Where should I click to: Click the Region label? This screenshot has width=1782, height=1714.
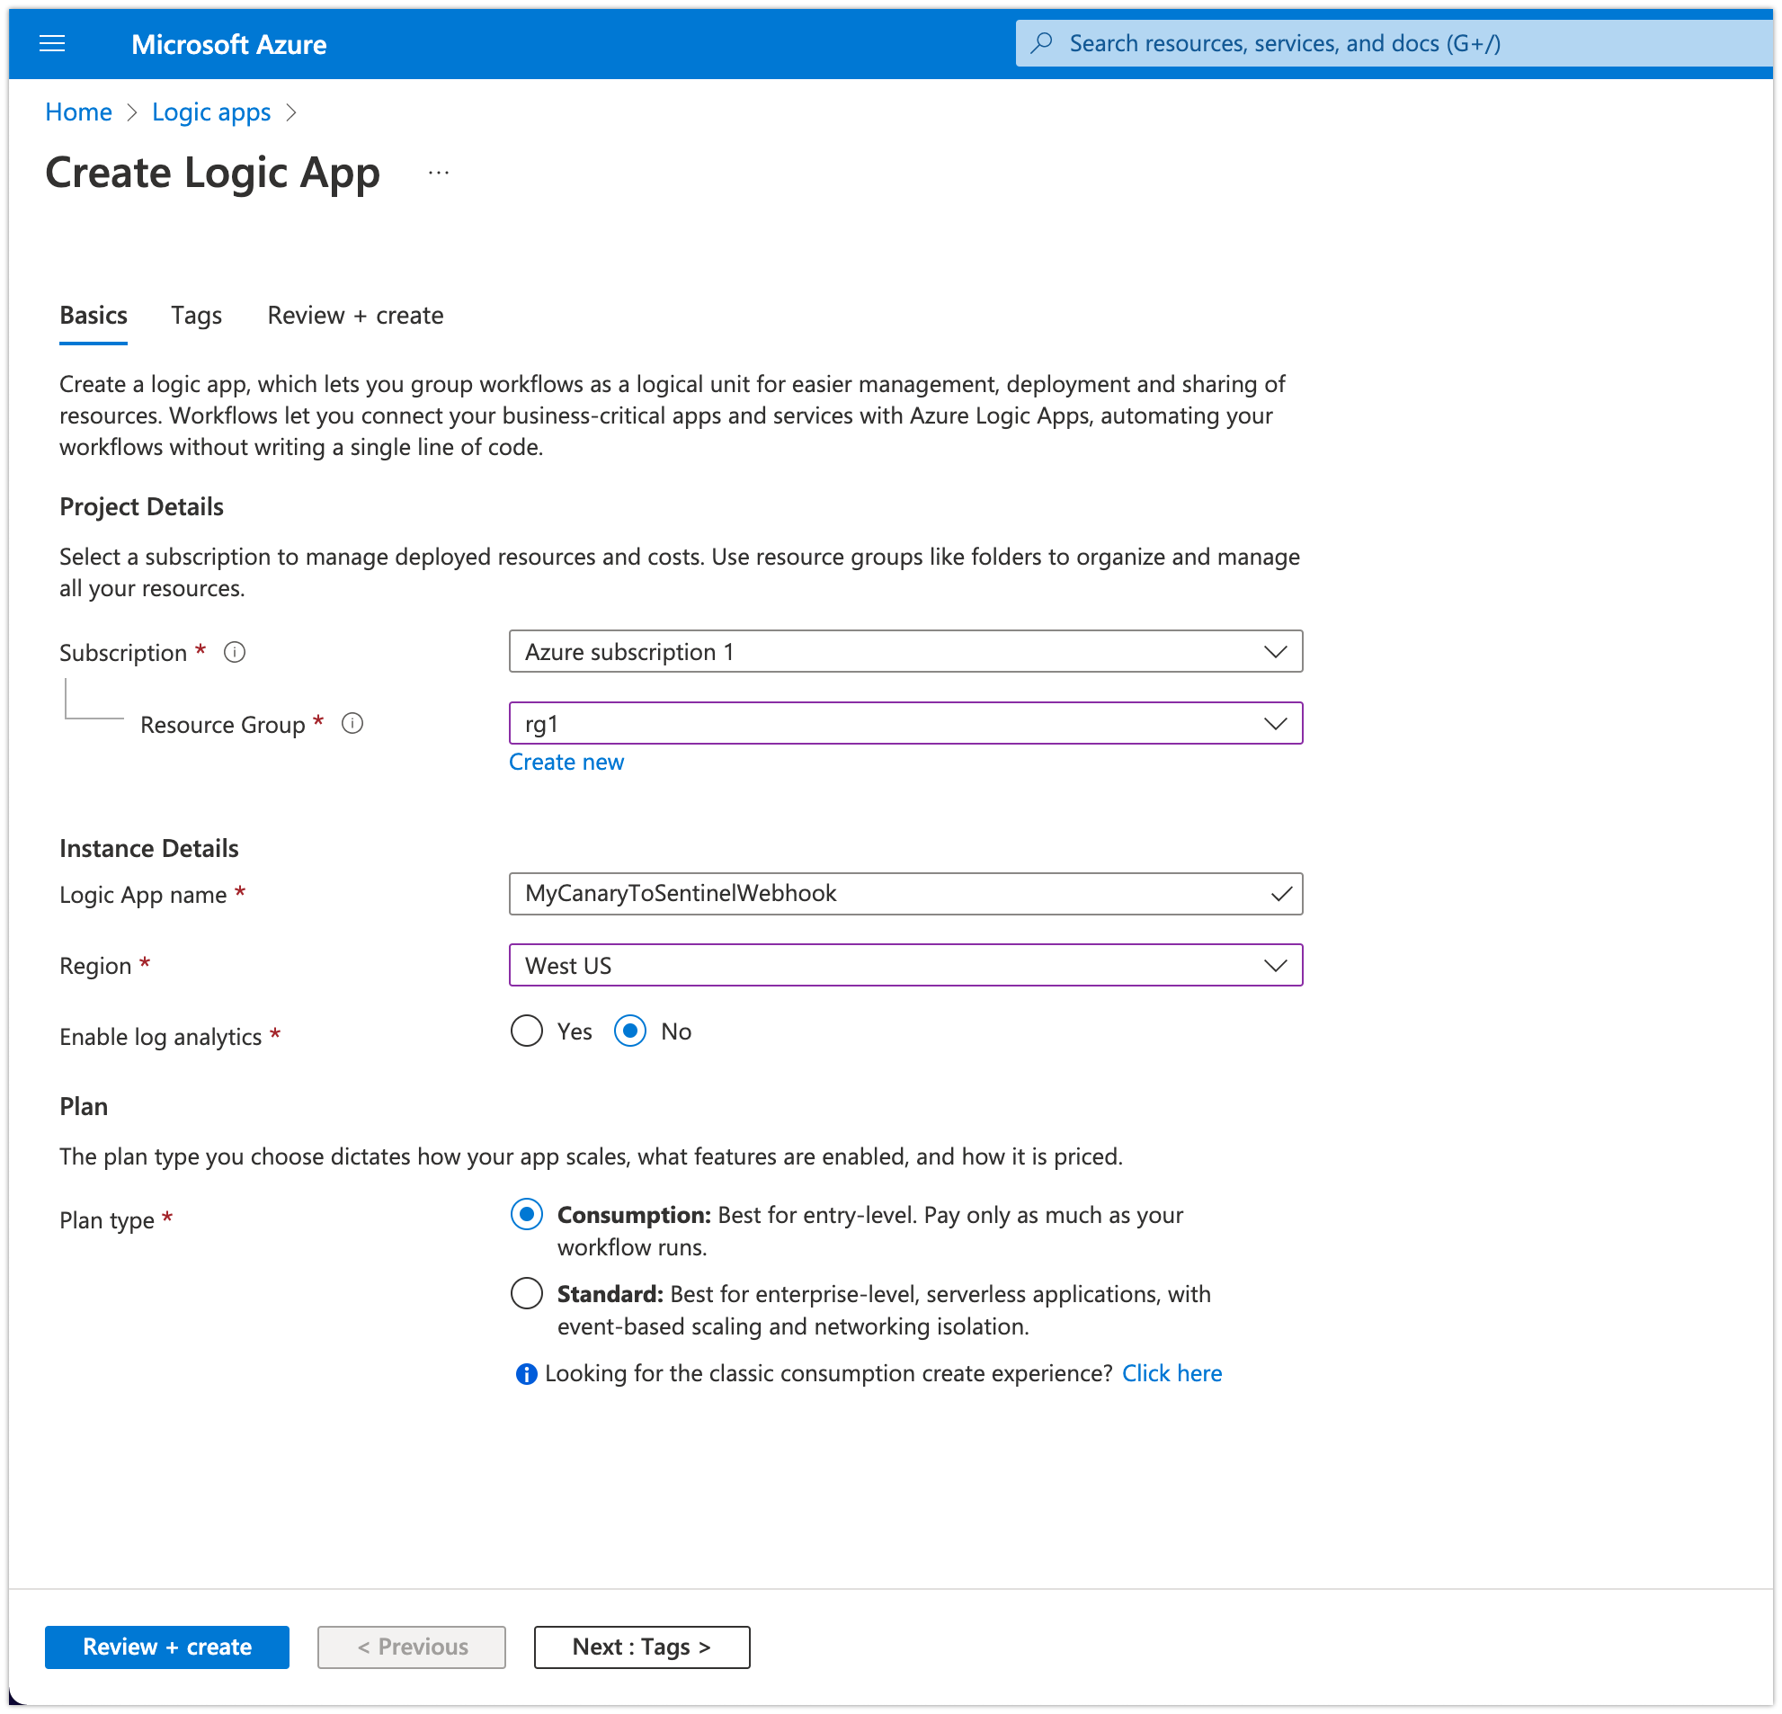[x=95, y=966]
